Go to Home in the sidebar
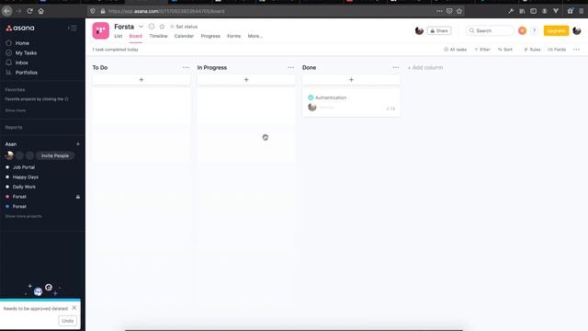588x331 pixels. pos(22,43)
